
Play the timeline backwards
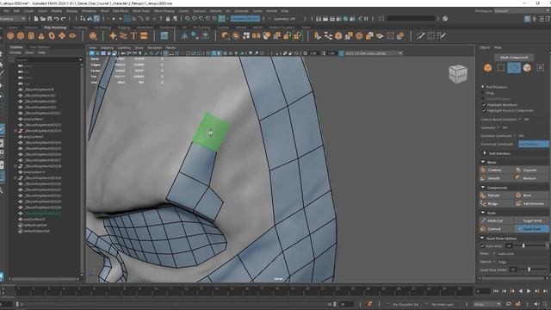(x=520, y=291)
